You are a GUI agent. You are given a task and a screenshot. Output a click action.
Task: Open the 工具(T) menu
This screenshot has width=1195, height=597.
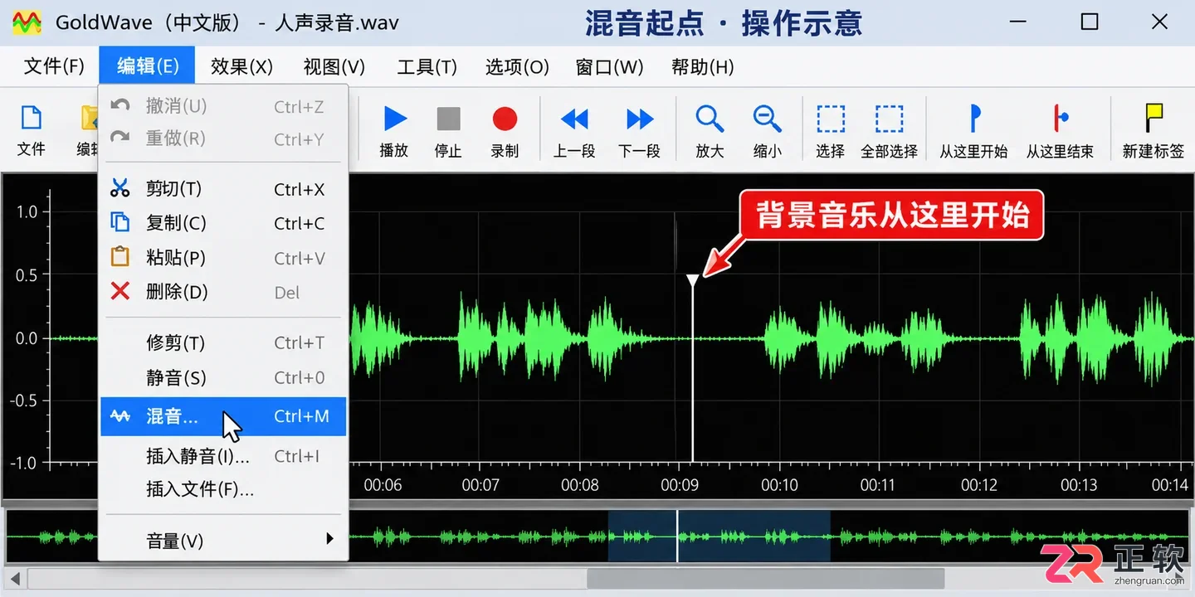point(427,66)
